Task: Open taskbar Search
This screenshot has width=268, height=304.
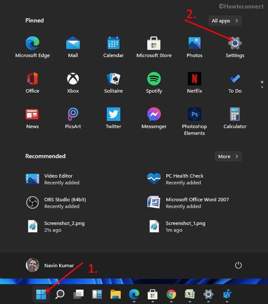Action: [60, 294]
